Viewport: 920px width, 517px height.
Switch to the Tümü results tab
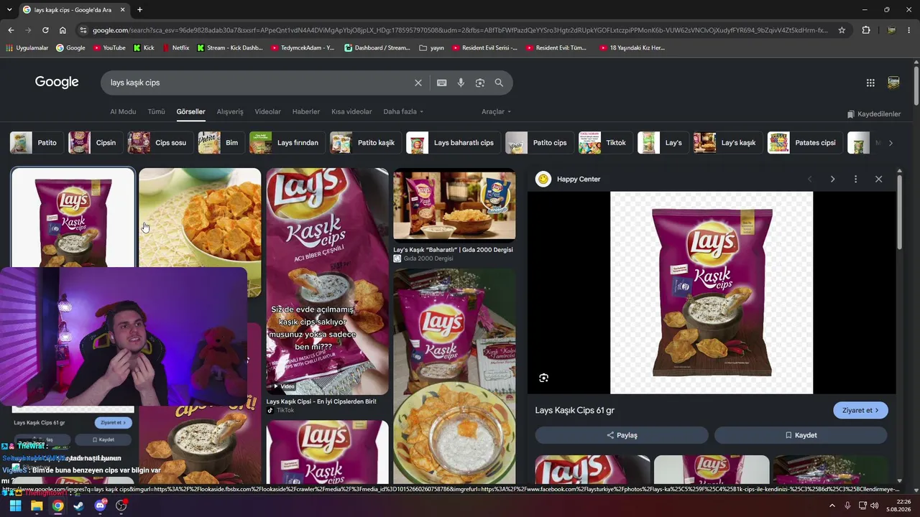point(156,111)
